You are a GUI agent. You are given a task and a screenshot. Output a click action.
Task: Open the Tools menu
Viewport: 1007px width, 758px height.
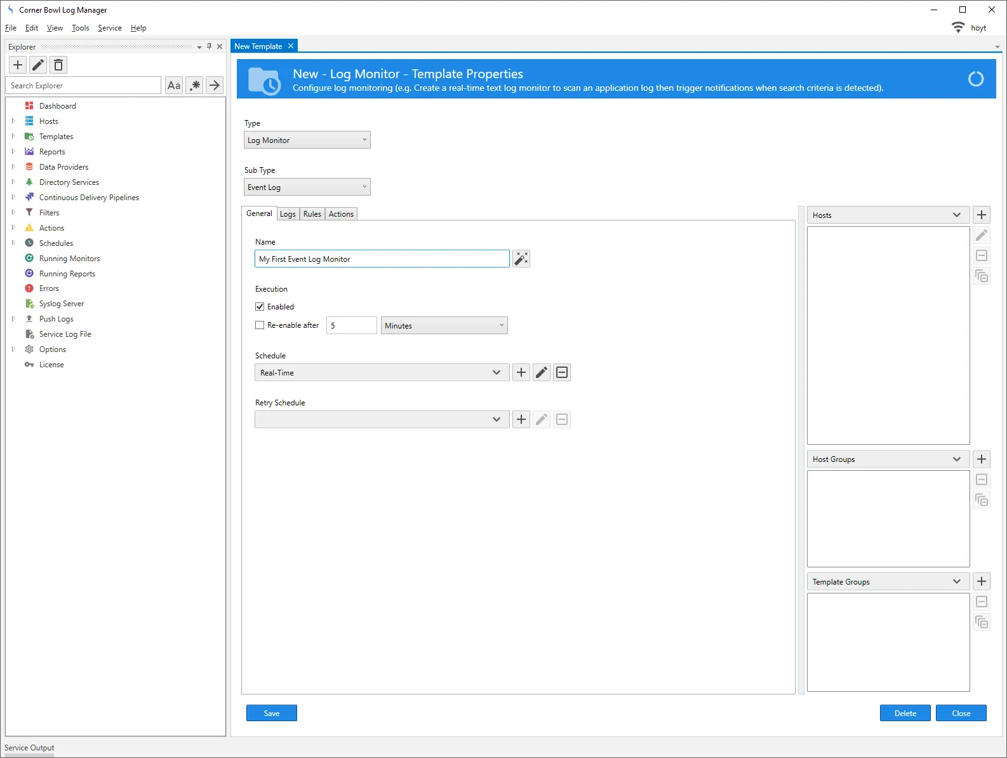[80, 28]
